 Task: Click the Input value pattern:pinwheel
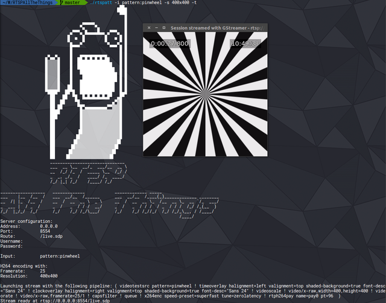click(60, 256)
